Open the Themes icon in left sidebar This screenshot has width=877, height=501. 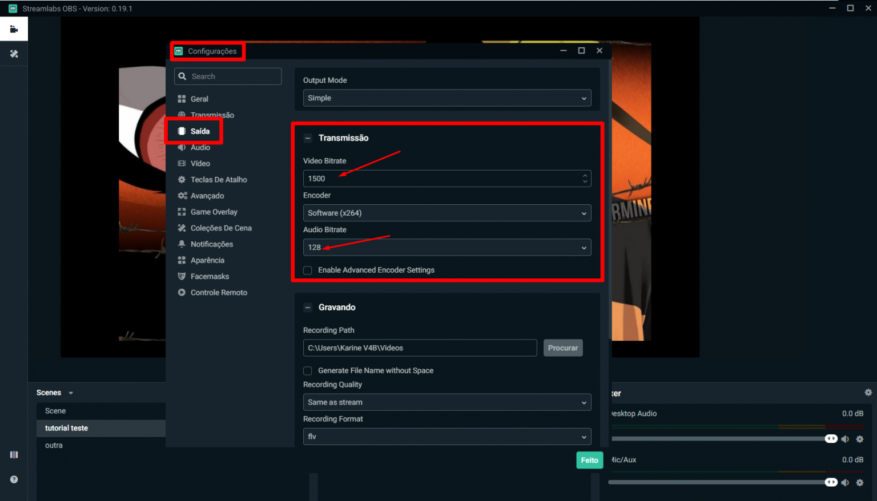click(14, 54)
